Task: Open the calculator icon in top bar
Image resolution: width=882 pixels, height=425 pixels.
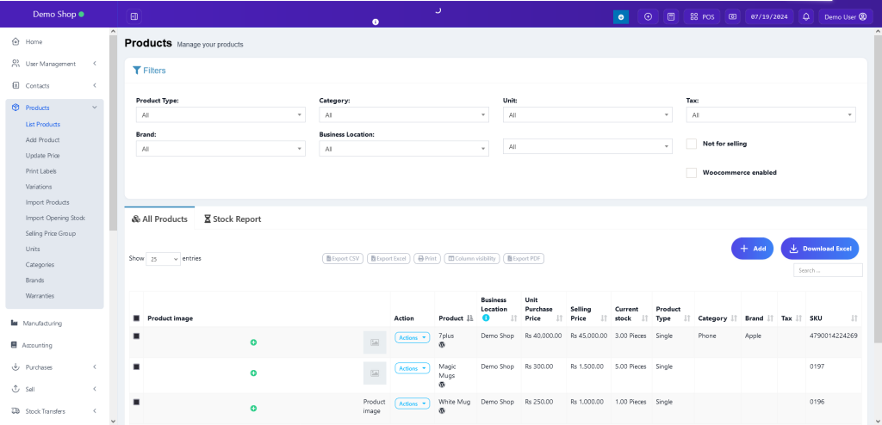Action: click(x=670, y=16)
